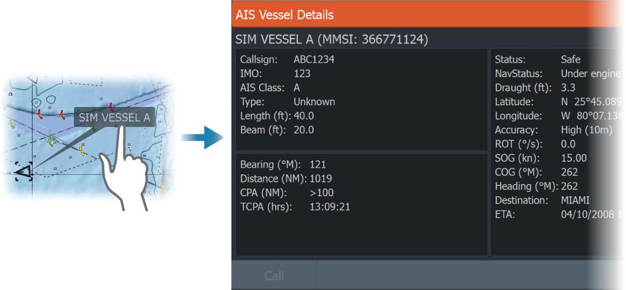Tap the green buoy at chart's far left edge
This screenshot has width=626, height=290.
point(12,124)
